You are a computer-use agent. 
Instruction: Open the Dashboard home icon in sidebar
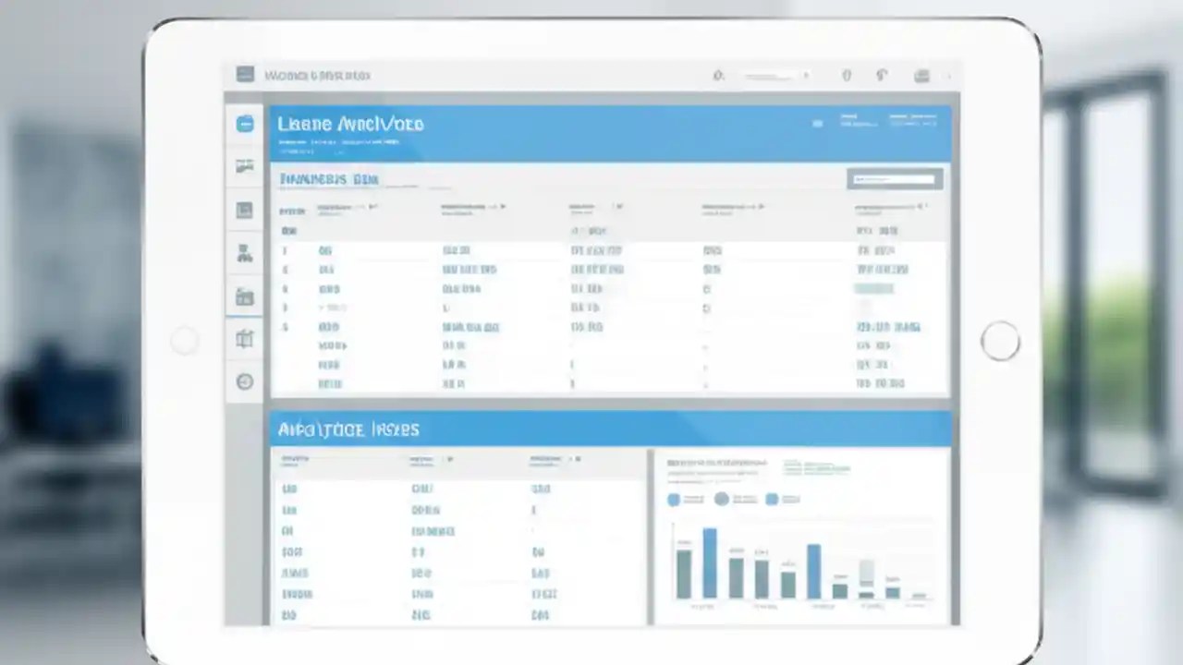(x=244, y=125)
